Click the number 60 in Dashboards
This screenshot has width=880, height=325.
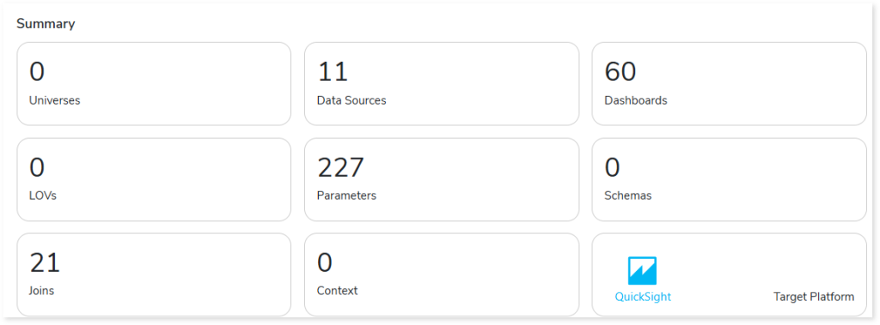pos(620,72)
